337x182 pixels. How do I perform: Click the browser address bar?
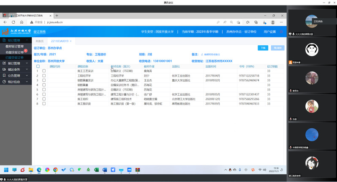point(127,22)
